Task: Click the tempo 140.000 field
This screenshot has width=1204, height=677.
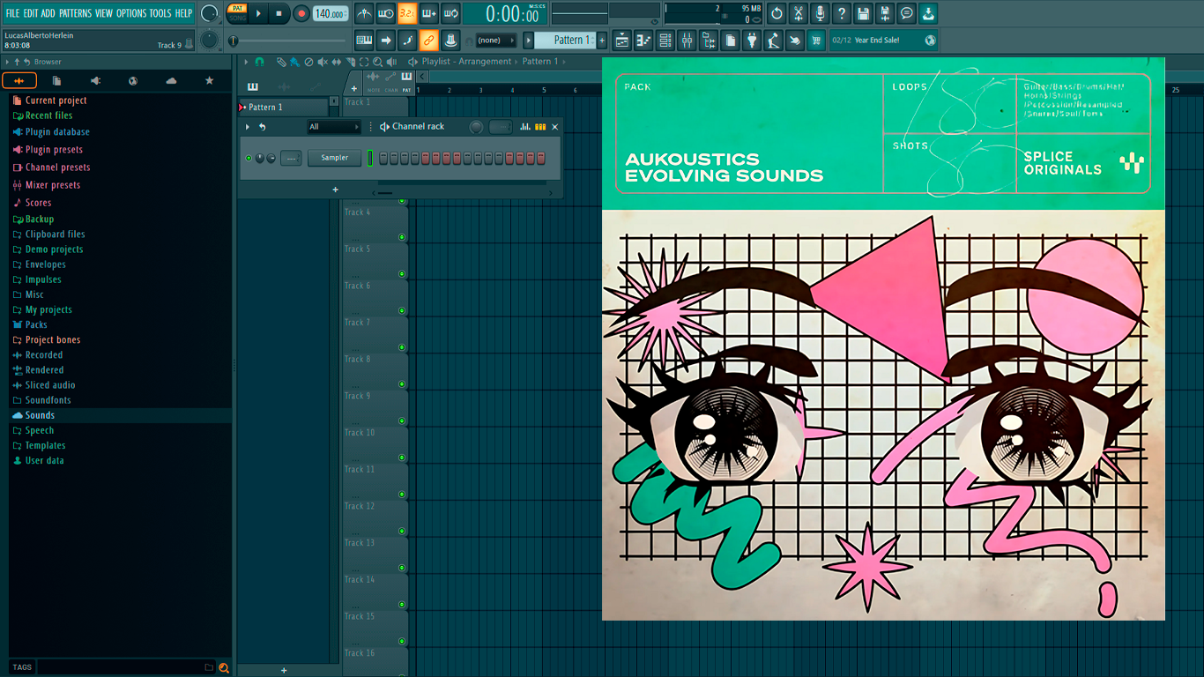Action: pos(331,13)
